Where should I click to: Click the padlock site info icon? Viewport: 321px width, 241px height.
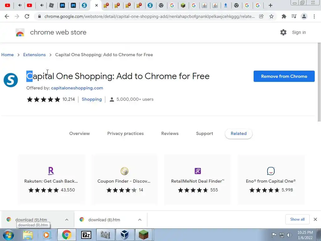[x=39, y=16]
